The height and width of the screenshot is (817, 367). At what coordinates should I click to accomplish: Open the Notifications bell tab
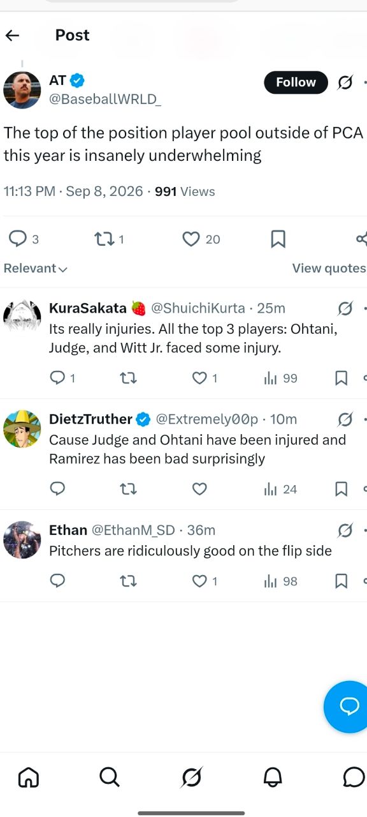click(x=273, y=777)
